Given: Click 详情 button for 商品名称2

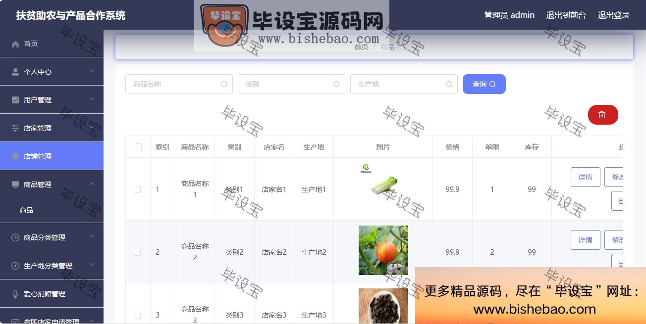Looking at the screenshot, I should tap(586, 240).
